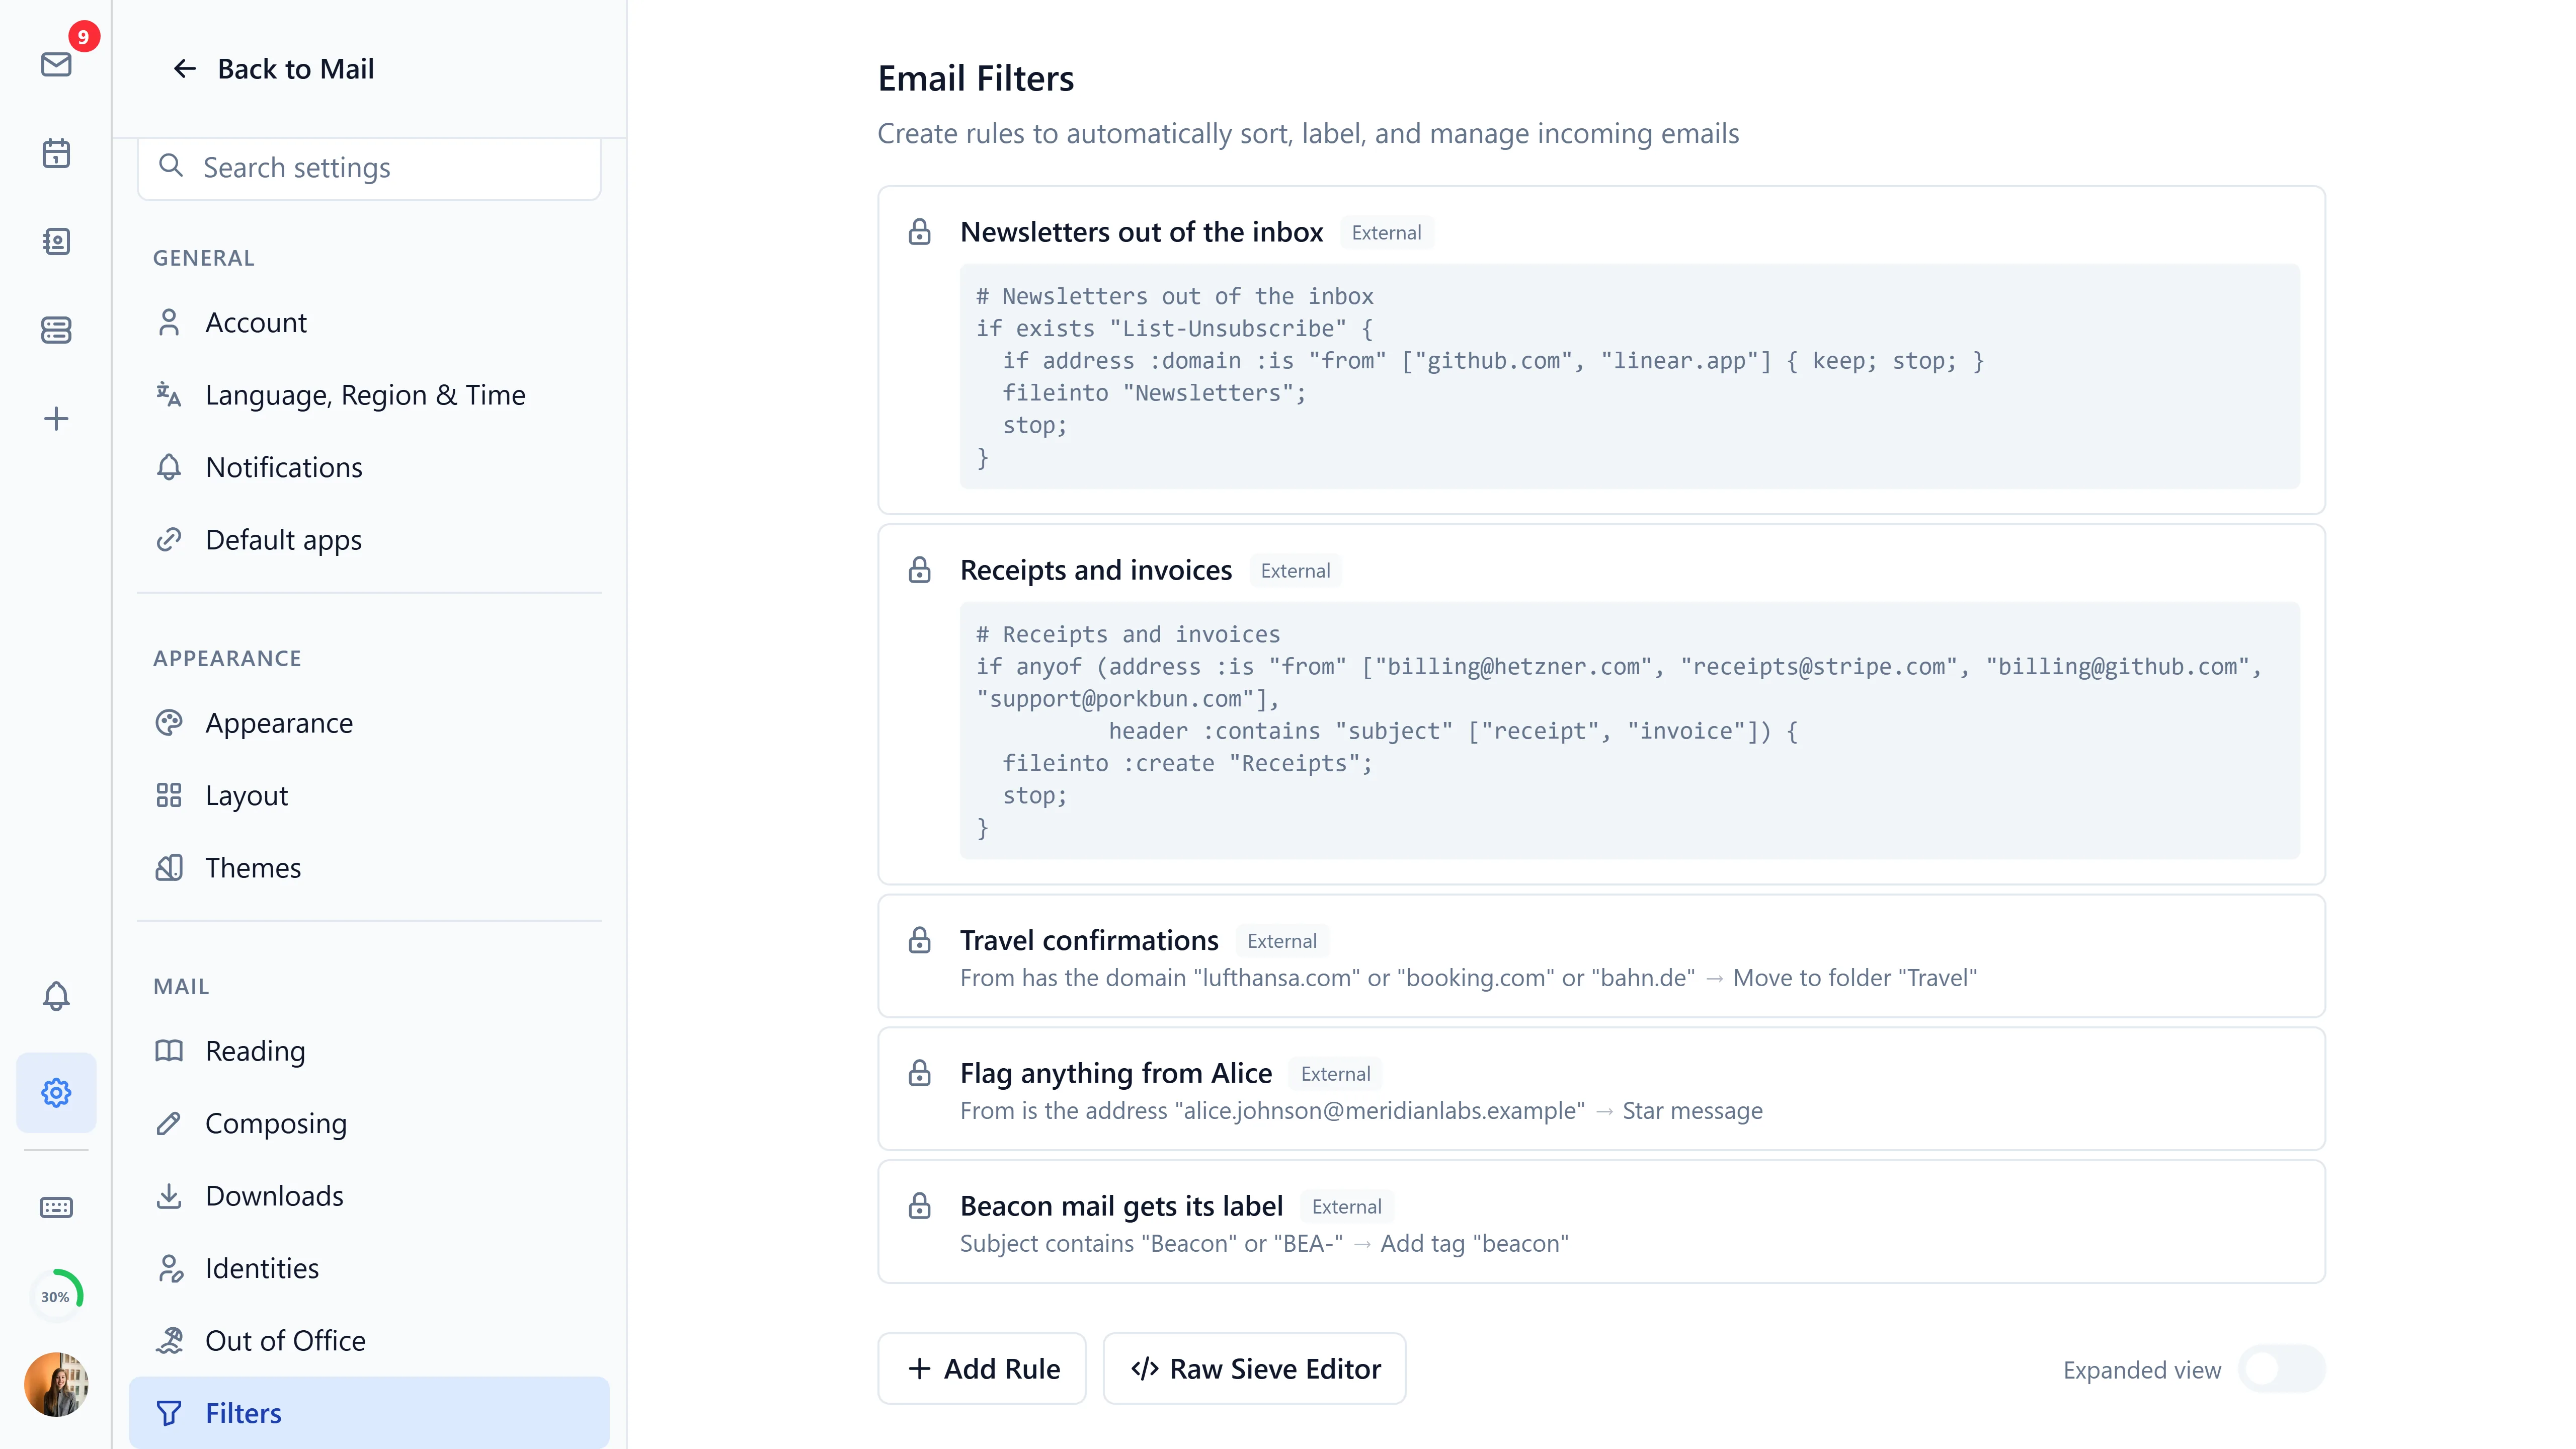Open the notifications bell in left rail

[56, 996]
